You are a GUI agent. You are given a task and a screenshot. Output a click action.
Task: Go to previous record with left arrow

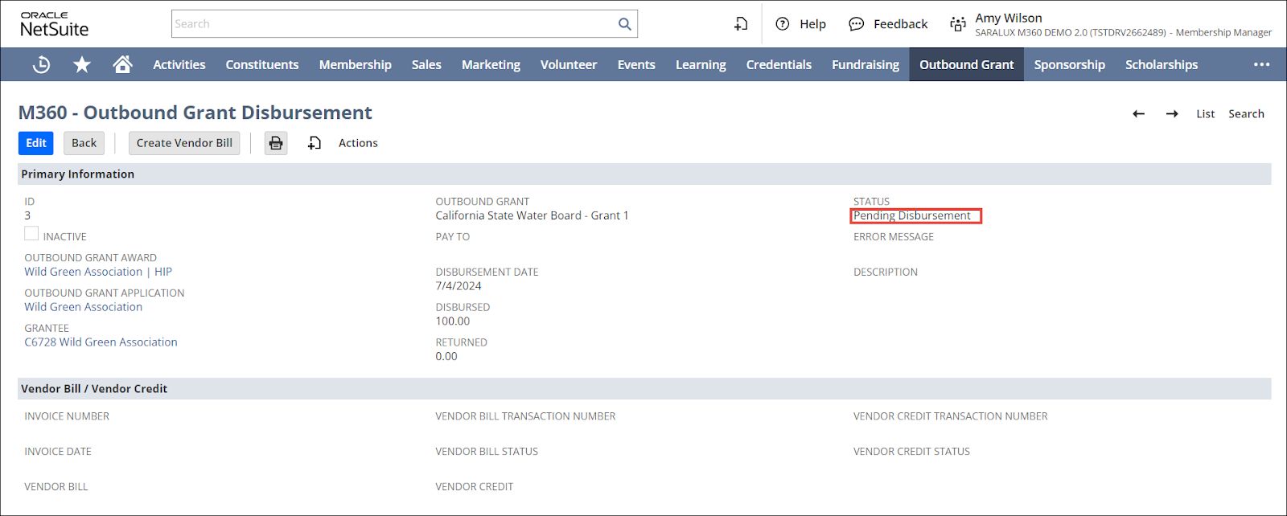(1138, 114)
